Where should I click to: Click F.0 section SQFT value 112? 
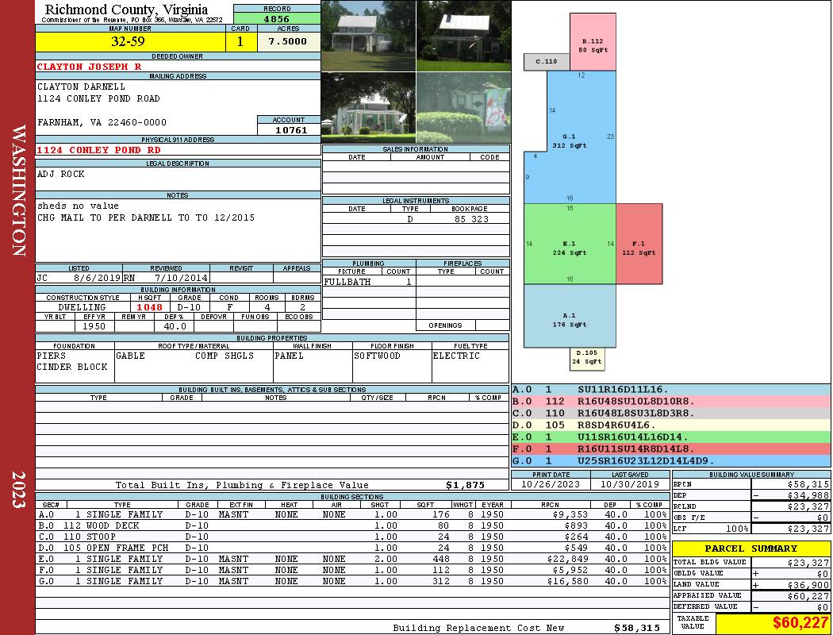(x=441, y=570)
